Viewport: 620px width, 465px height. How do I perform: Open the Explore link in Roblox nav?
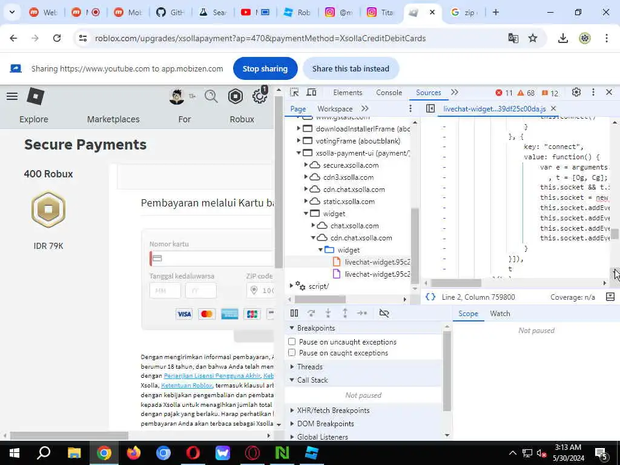[34, 119]
